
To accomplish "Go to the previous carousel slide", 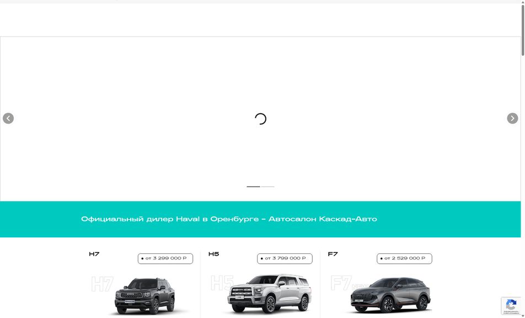I will pos(8,118).
